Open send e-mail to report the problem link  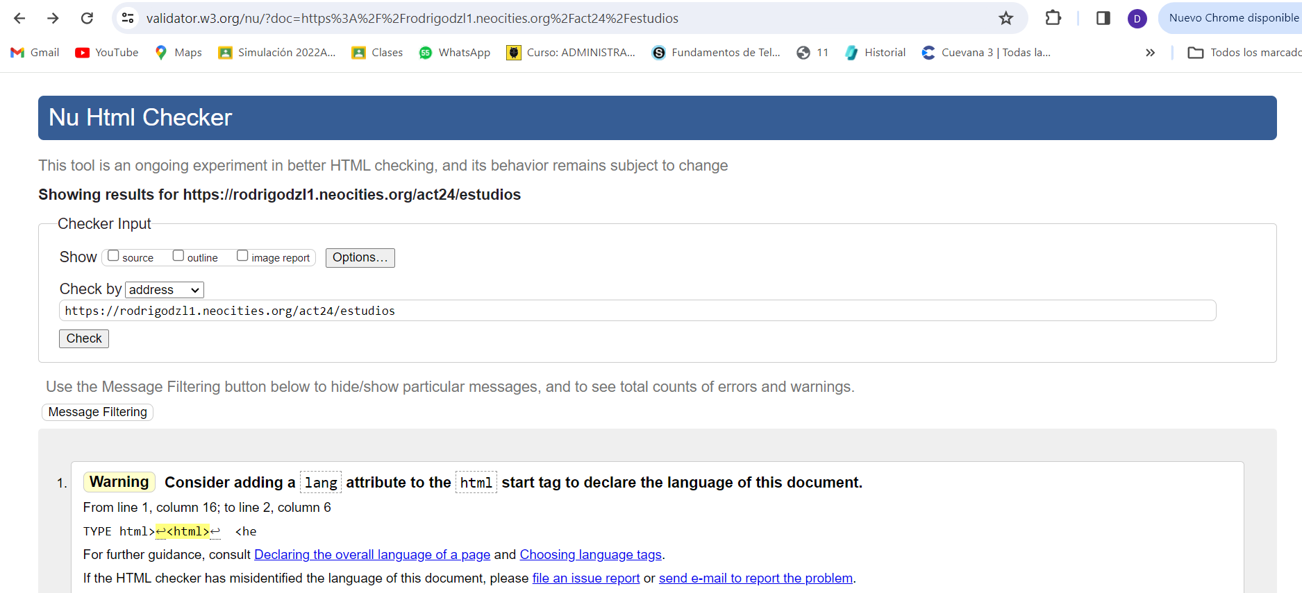pyautogui.click(x=756, y=578)
